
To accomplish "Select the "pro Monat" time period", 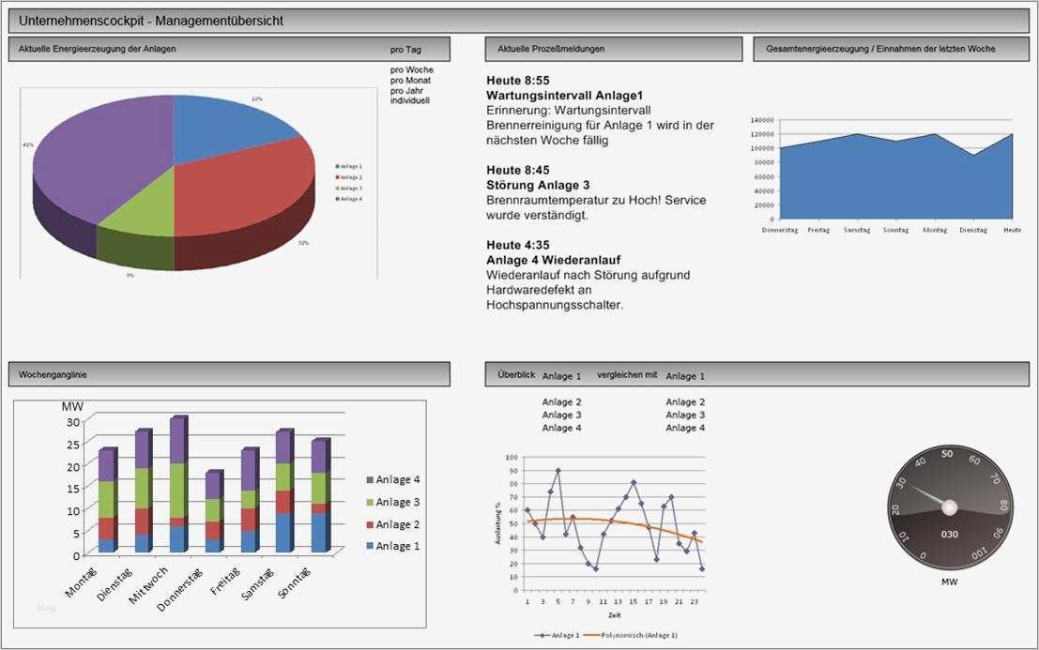I will [410, 79].
